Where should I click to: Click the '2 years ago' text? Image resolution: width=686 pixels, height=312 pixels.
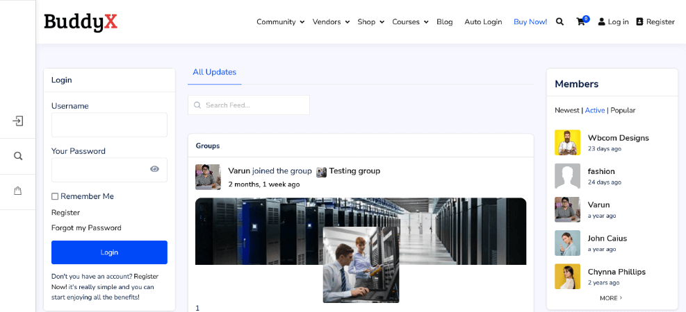[x=603, y=283]
